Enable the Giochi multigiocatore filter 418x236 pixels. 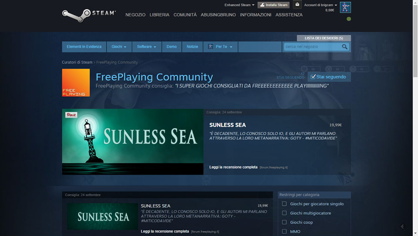pos(284,213)
